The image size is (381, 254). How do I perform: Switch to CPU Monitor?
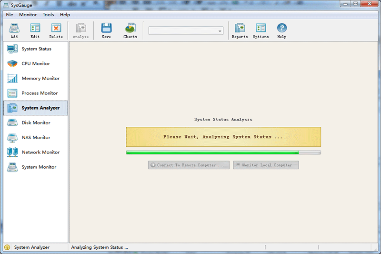[x=35, y=64]
